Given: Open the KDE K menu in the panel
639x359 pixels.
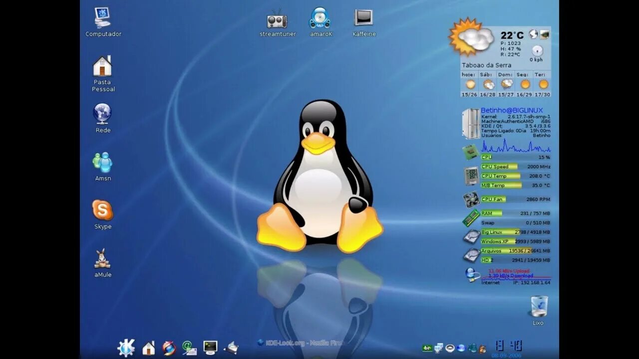Looking at the screenshot, I should point(126,348).
